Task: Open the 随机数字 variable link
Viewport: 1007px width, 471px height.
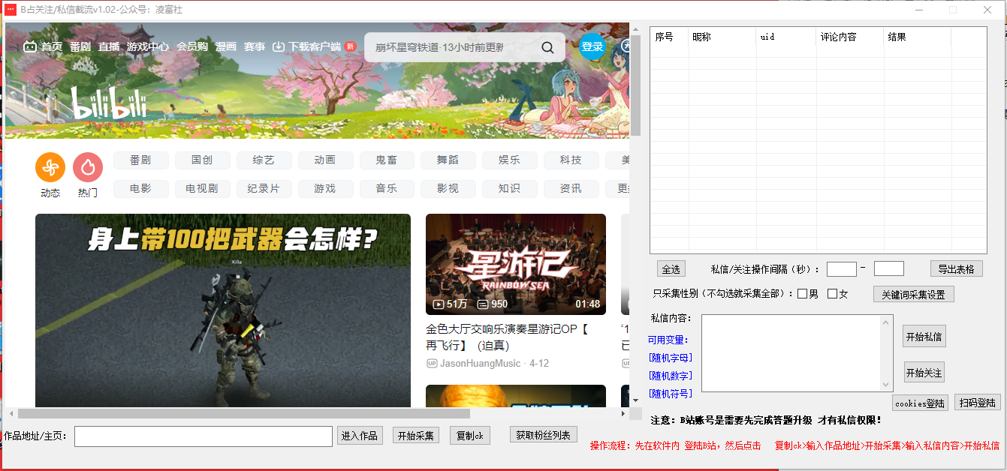Action: coord(671,376)
